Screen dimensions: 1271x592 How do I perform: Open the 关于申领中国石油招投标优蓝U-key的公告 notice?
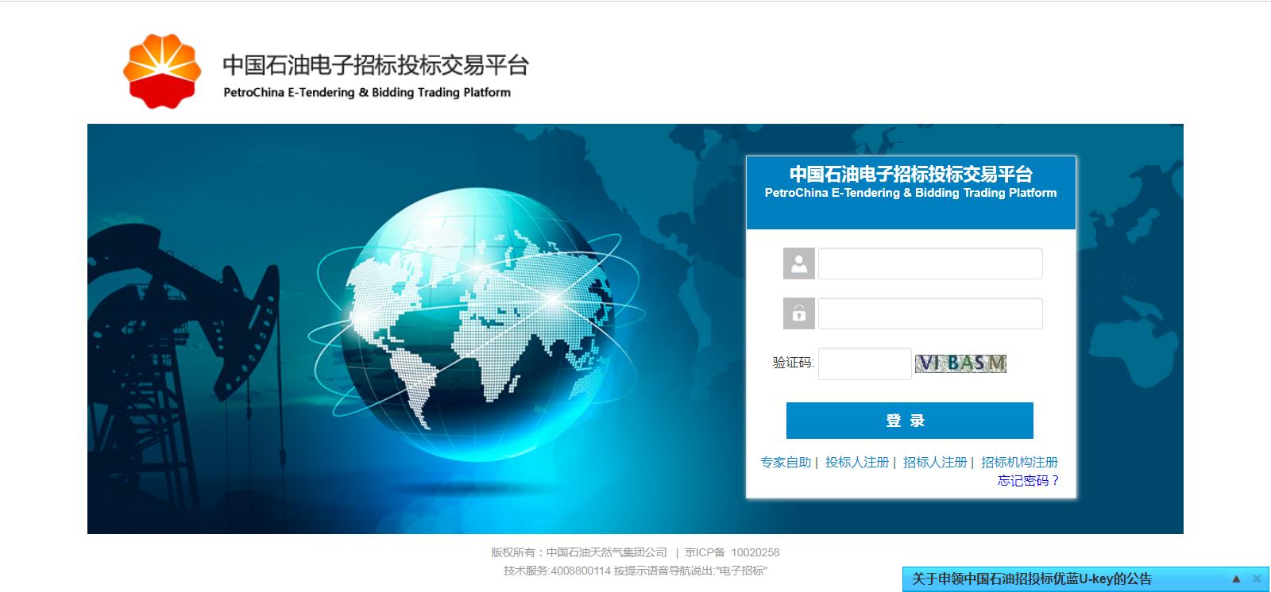[x=1032, y=579]
